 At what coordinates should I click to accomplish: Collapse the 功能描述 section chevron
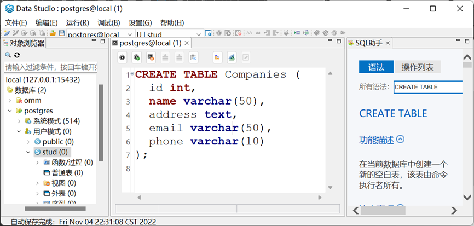point(400,140)
